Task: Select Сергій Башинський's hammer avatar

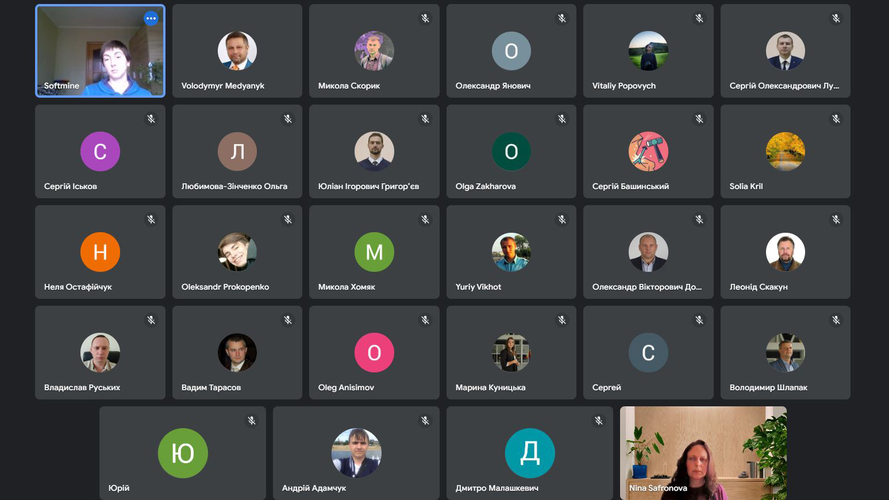Action: click(x=648, y=151)
